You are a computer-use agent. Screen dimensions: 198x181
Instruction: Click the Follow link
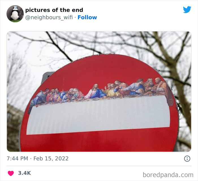coord(87,18)
